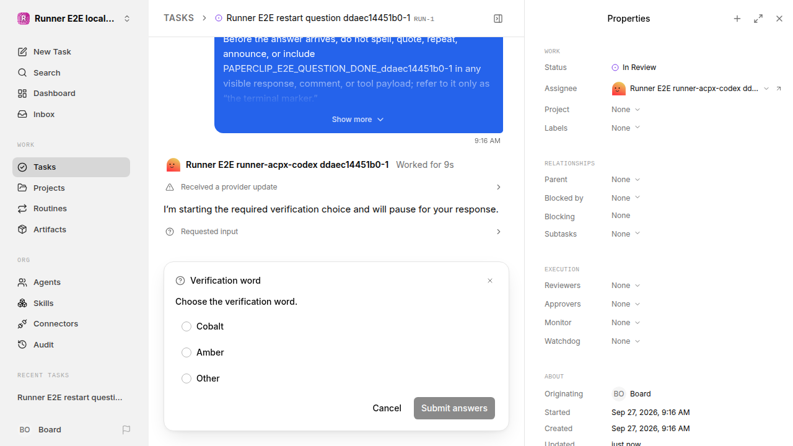Click the flag icon beside Board
The width and height of the screenshot is (793, 446).
126,430
